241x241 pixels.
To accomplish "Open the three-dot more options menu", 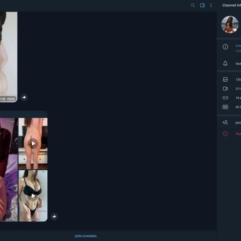I will [211, 5].
